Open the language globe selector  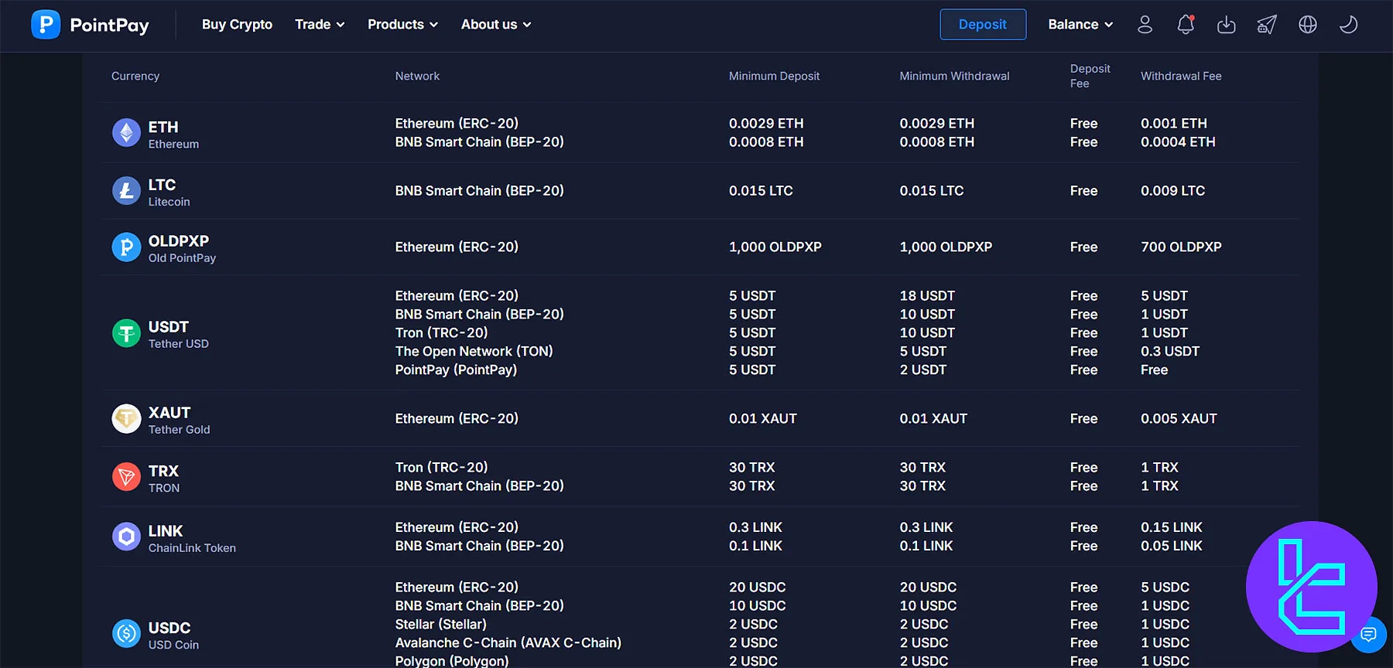(1308, 25)
